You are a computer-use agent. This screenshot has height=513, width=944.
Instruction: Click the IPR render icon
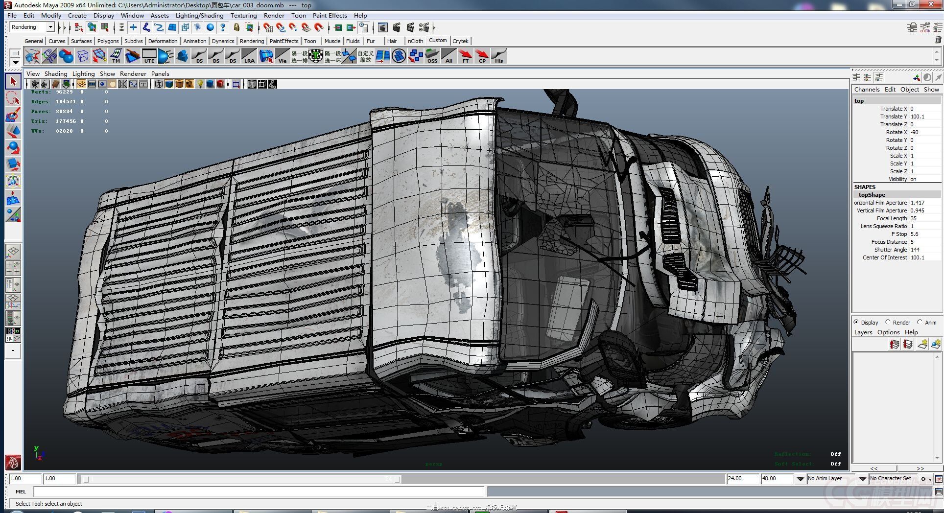(410, 27)
